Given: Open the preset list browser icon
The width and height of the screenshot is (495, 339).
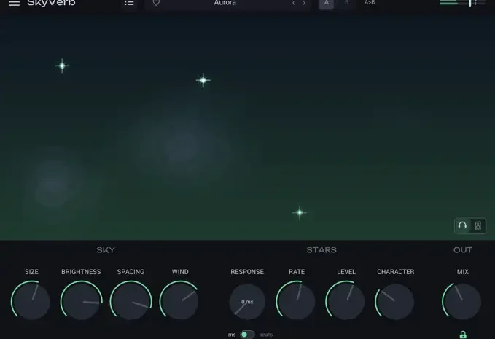Looking at the screenshot, I should point(129,3).
